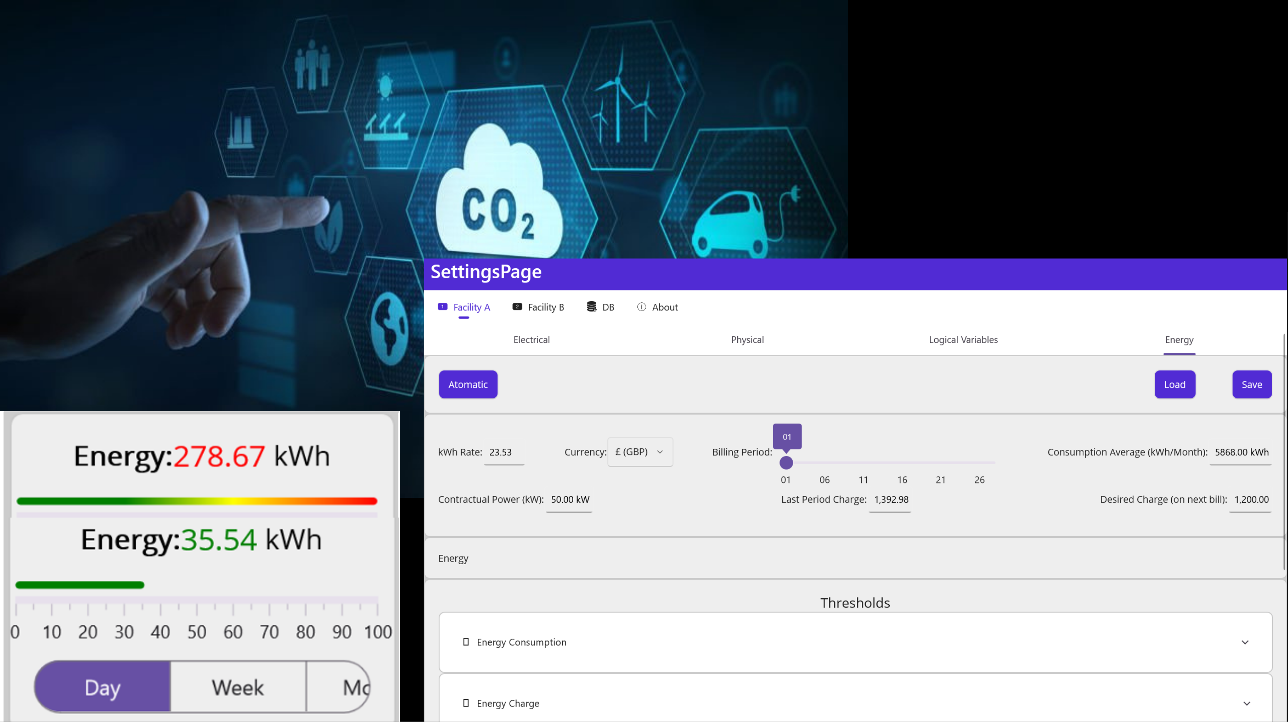Click the Facility B numbered icon
This screenshot has width=1288, height=722.
(517, 307)
